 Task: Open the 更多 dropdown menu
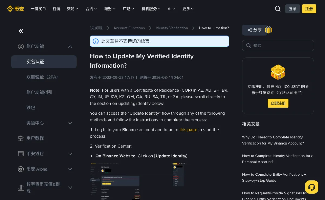click(188, 9)
